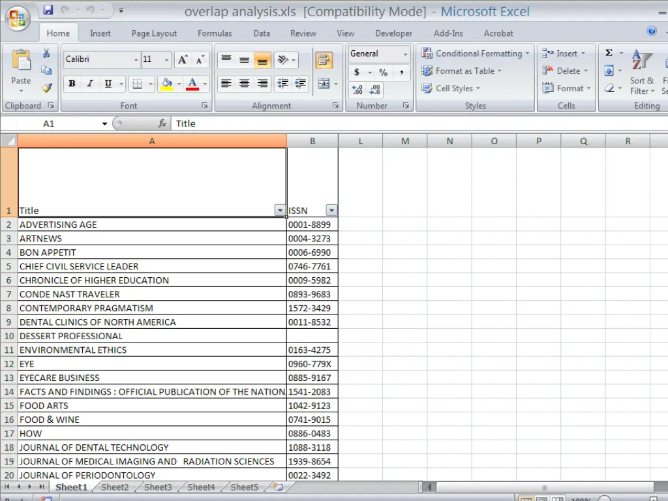The height and width of the screenshot is (501, 668).
Task: Select column B header
Action: (x=312, y=141)
